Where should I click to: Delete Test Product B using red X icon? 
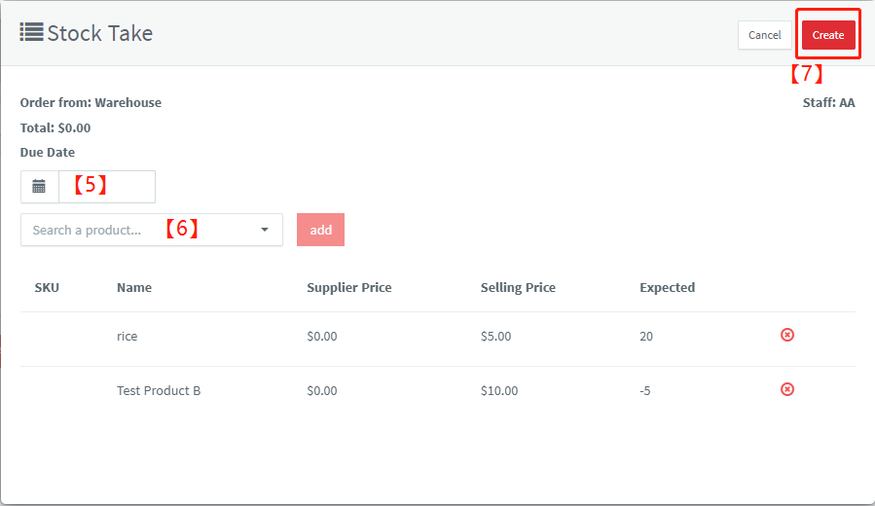(786, 389)
